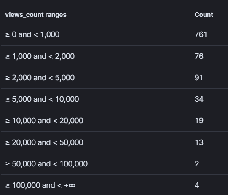Screen dimensions: 228x195
Task: Click the Count column header
Action: [x=204, y=15]
